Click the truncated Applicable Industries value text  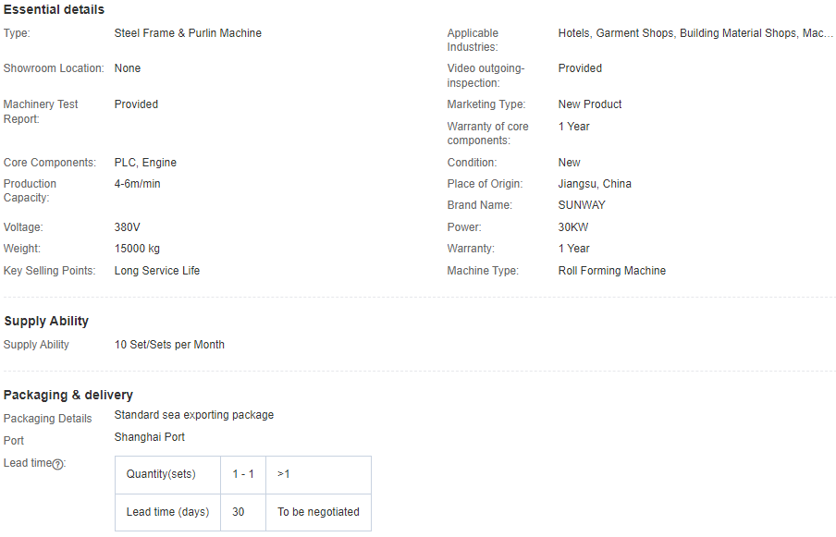[695, 33]
